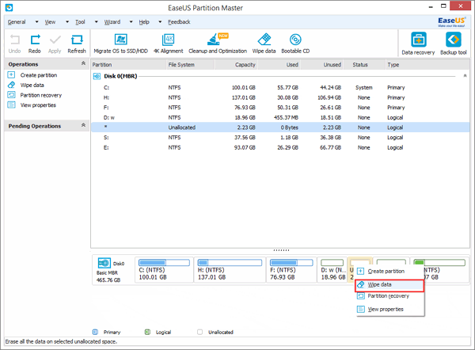Choose Create partition in context menu
The width and height of the screenshot is (475, 350).
389,272
